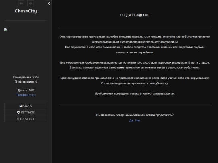
Task: Click the RESTART button
Action: click(26, 119)
